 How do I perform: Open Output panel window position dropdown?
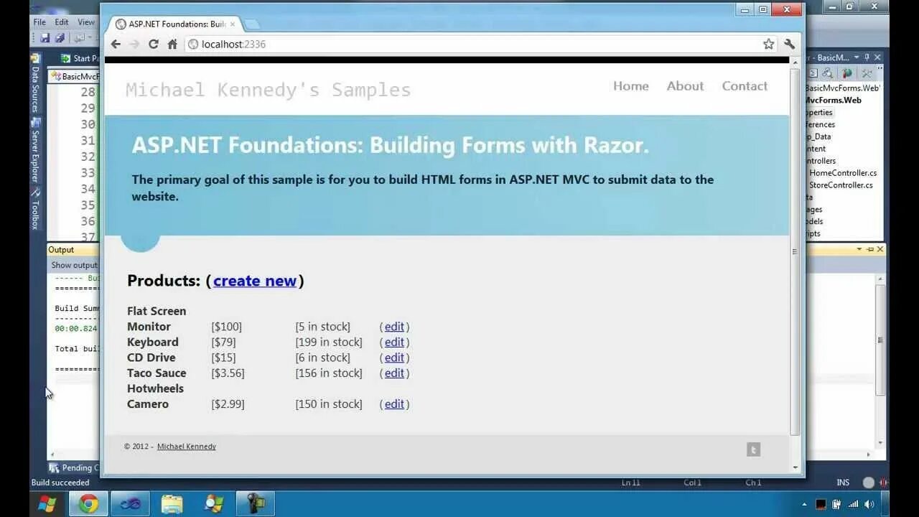pyautogui.click(x=859, y=249)
